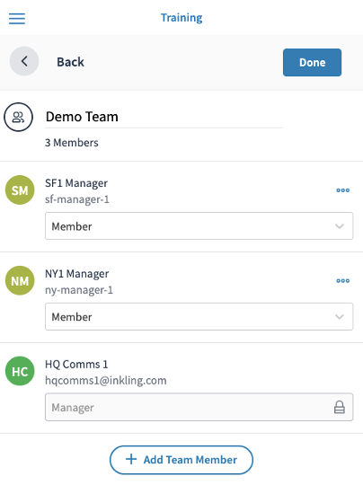Image resolution: width=363 pixels, height=485 pixels.
Task: Click the back arrow circle icon
Action: click(24, 61)
